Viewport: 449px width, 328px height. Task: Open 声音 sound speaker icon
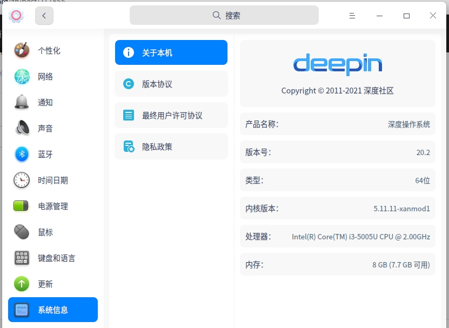pos(22,128)
